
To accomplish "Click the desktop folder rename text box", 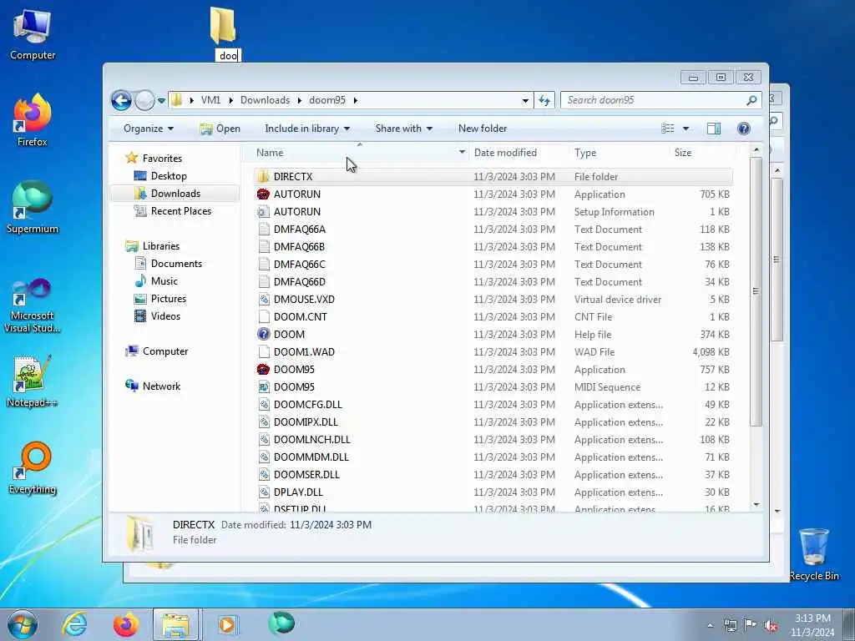I will coord(228,56).
